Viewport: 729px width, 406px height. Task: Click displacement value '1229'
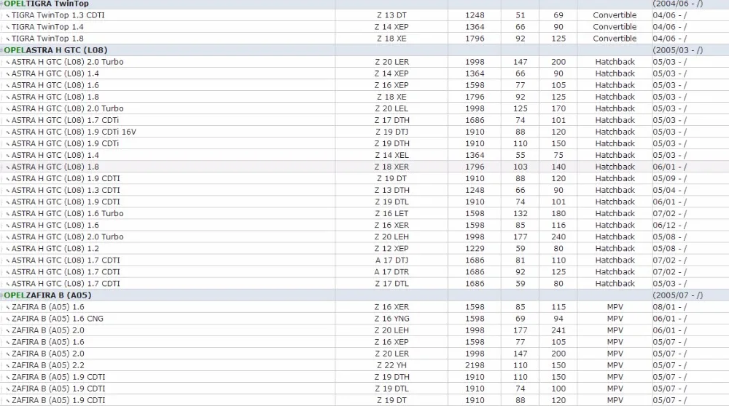coord(475,249)
